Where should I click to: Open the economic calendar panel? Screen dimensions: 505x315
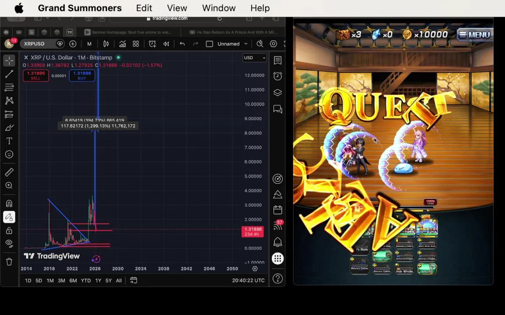277,210
